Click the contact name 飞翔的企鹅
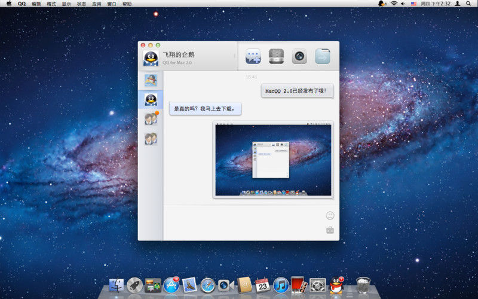Viewport: 478px width, 299px height. pyautogui.click(x=178, y=55)
